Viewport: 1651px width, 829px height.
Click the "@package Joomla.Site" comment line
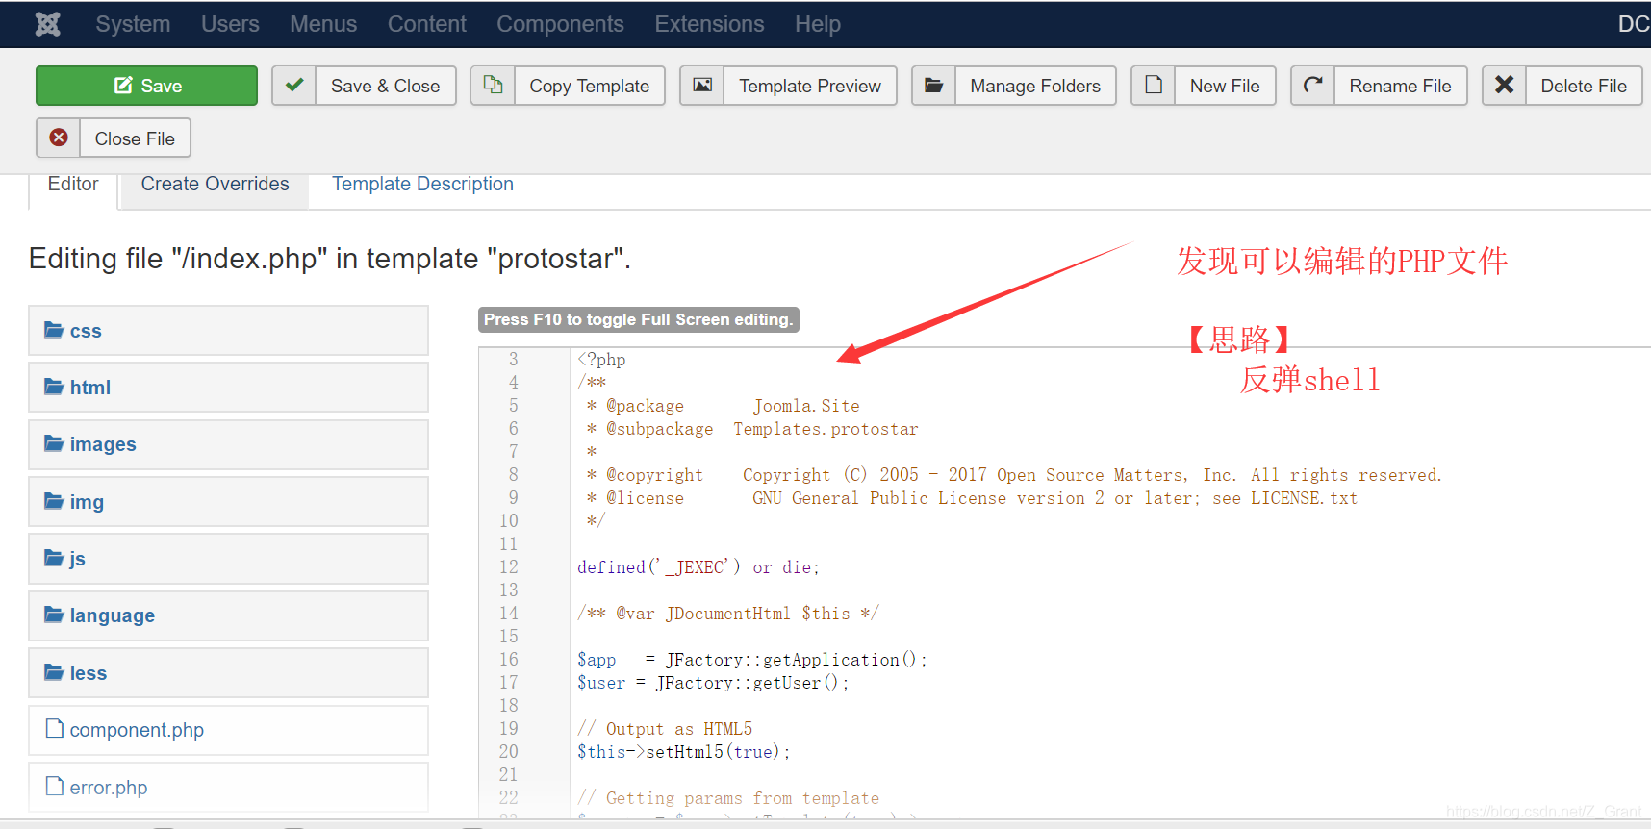[724, 406]
